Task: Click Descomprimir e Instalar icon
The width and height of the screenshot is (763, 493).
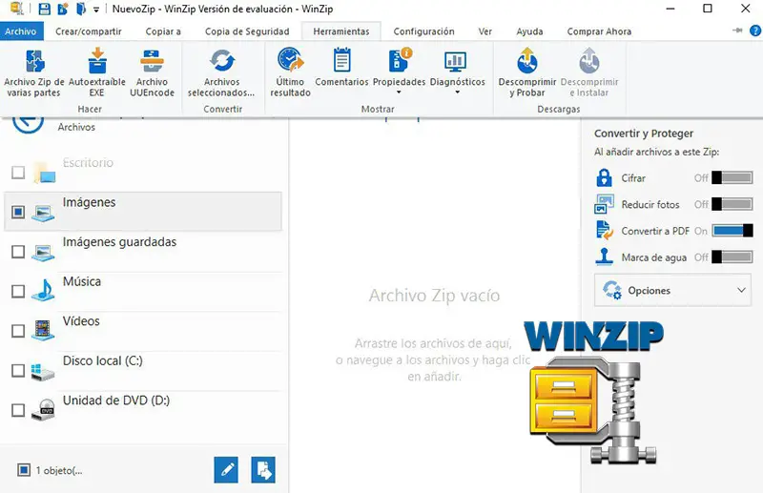Action: click(x=589, y=62)
